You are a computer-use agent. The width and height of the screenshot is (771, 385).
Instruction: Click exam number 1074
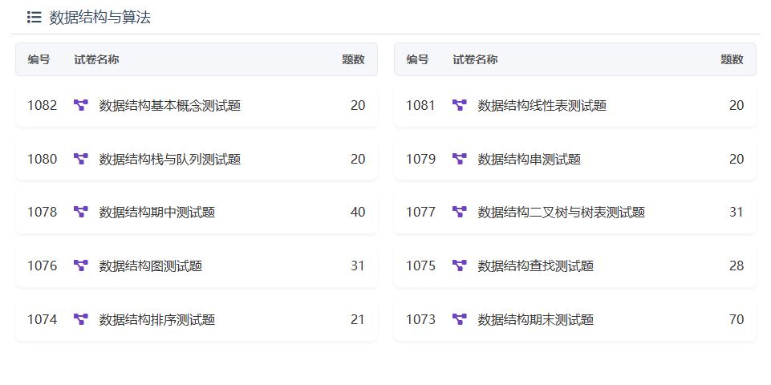(x=43, y=319)
